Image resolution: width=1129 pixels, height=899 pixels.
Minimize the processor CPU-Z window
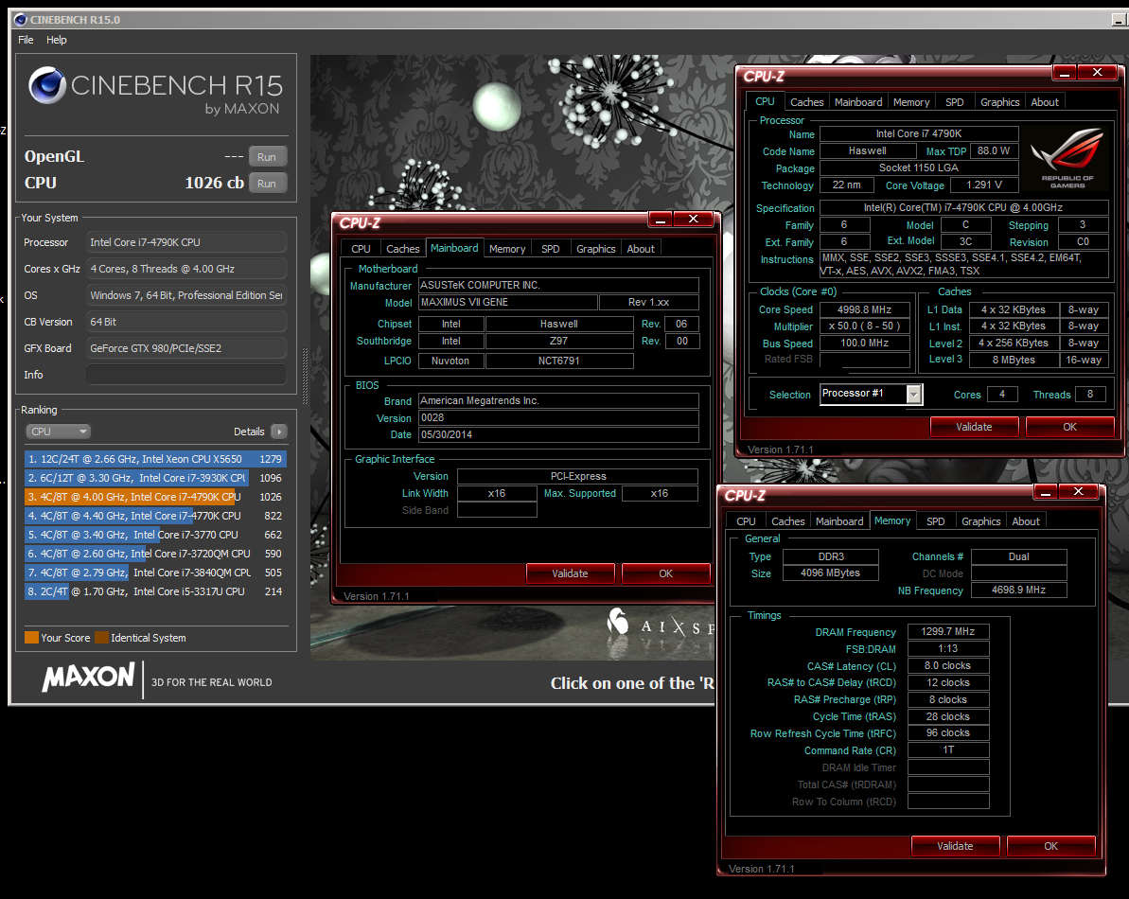1065,72
